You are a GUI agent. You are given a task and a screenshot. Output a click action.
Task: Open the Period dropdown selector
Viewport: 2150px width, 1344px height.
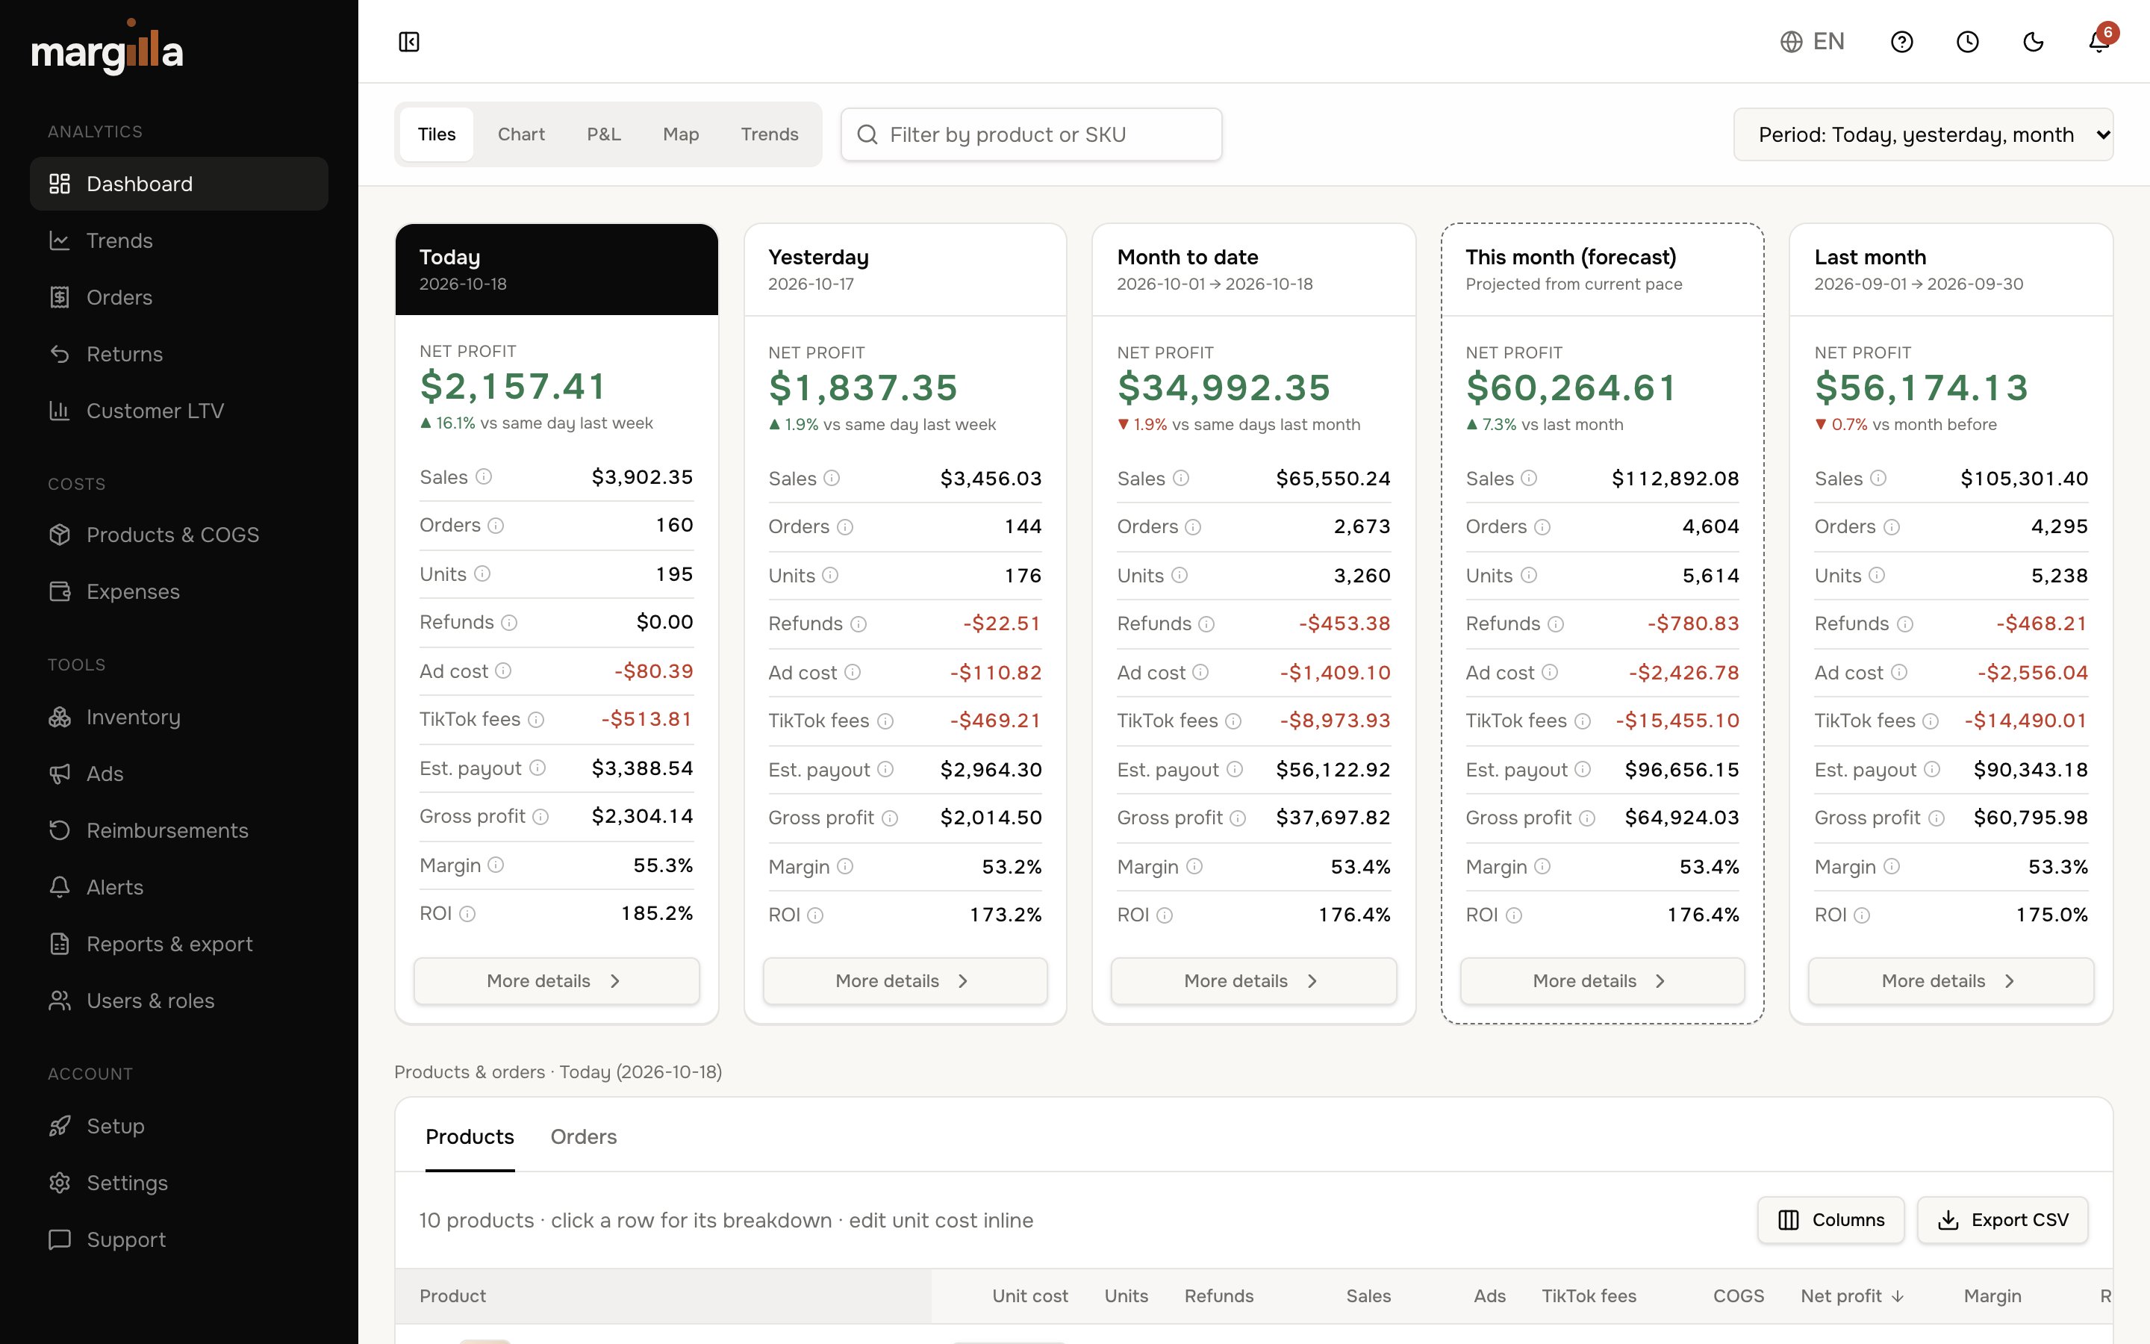coord(1922,134)
